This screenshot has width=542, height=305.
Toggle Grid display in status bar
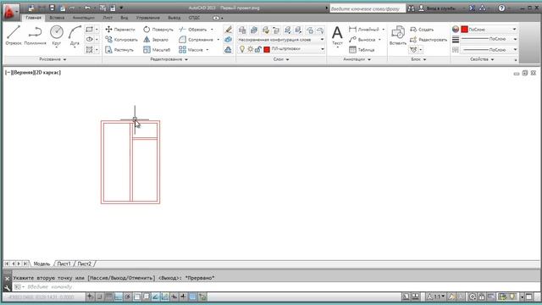click(x=108, y=297)
